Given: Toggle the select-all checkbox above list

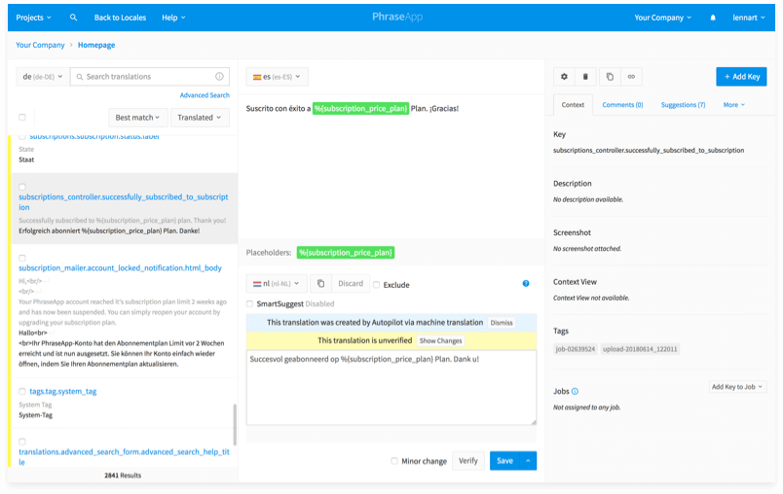Looking at the screenshot, I should tap(22, 117).
